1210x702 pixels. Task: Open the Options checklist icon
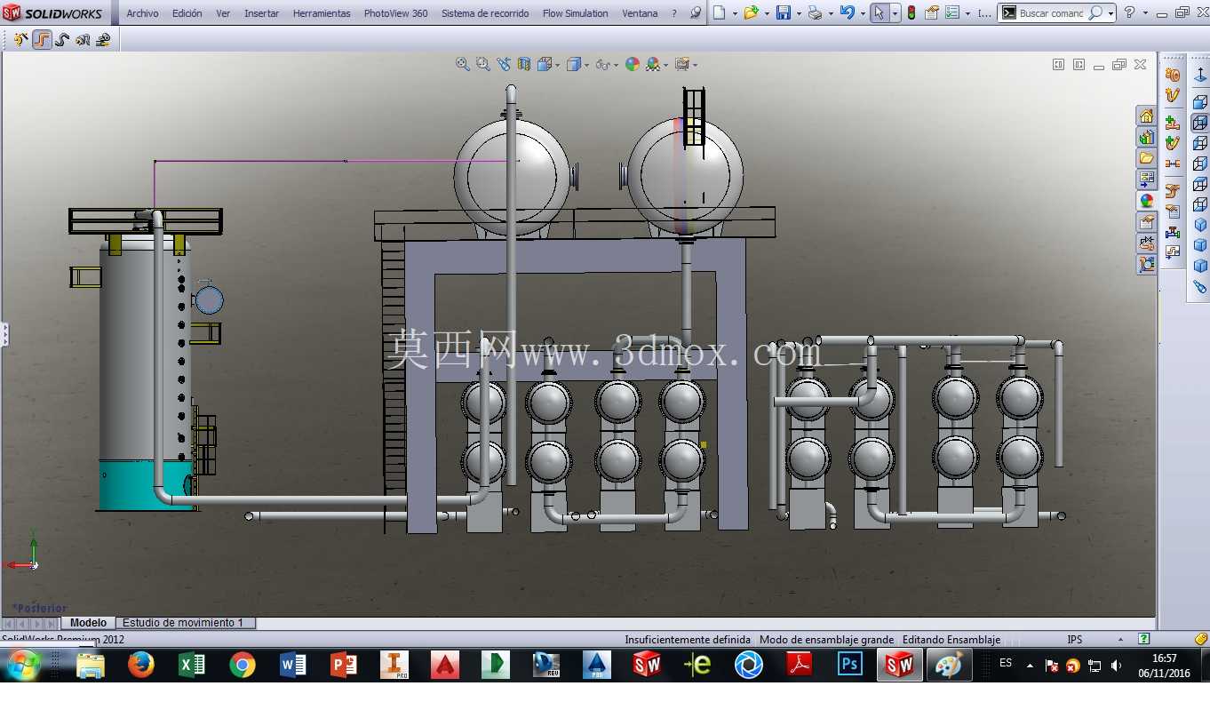[951, 13]
